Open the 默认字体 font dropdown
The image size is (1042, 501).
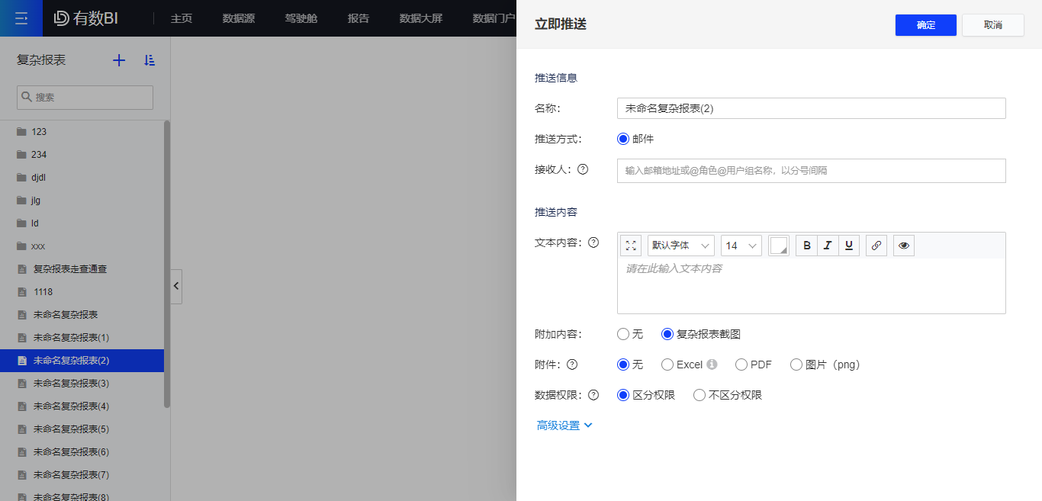coord(680,245)
